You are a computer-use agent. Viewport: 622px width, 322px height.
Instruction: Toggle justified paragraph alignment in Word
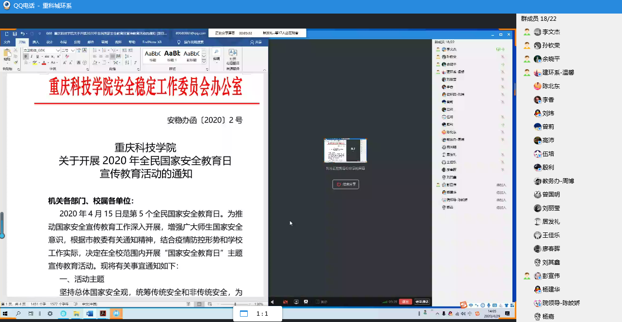click(112, 56)
